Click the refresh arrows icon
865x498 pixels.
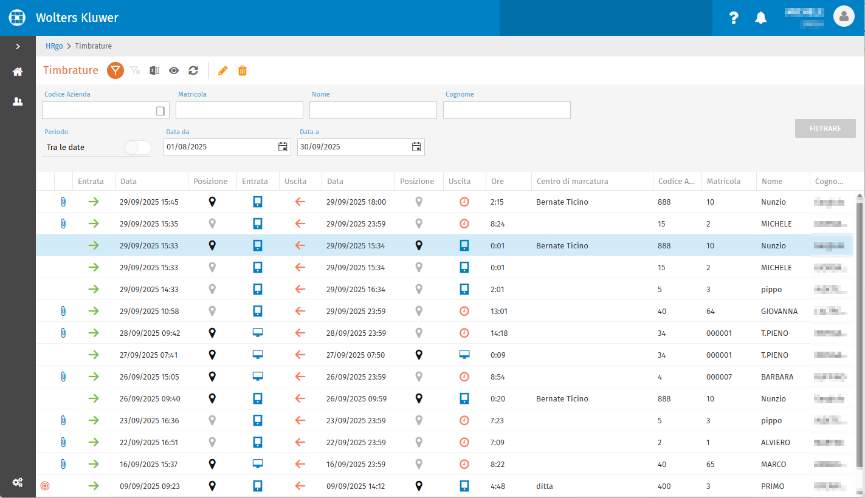[193, 70]
